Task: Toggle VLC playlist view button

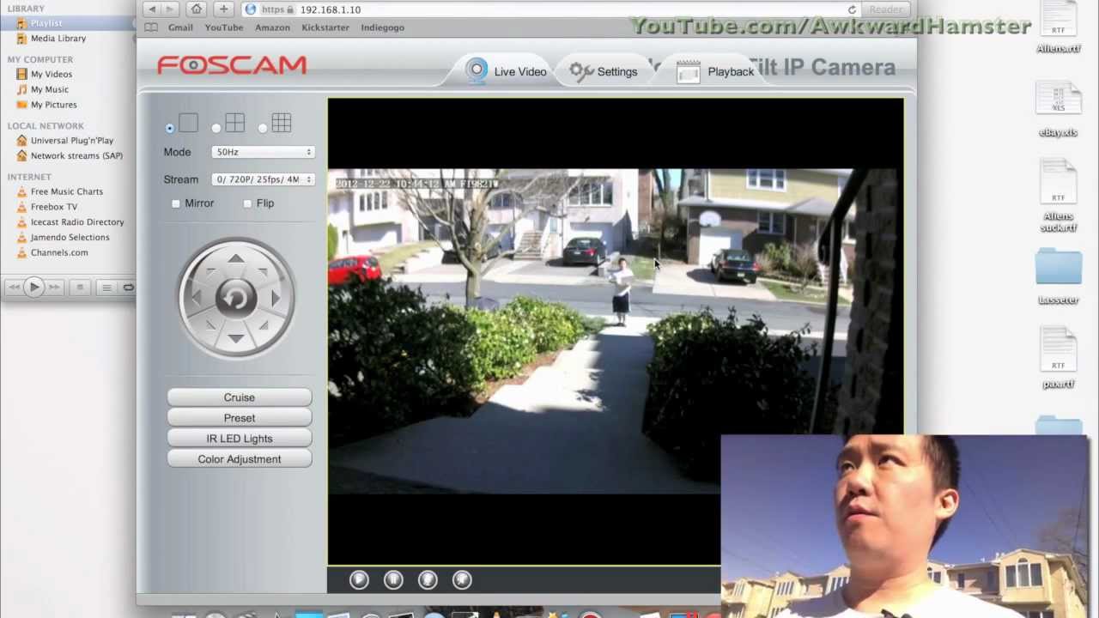Action: click(x=106, y=287)
